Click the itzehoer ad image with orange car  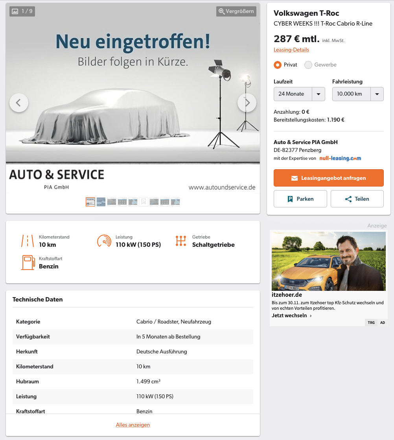click(329, 261)
